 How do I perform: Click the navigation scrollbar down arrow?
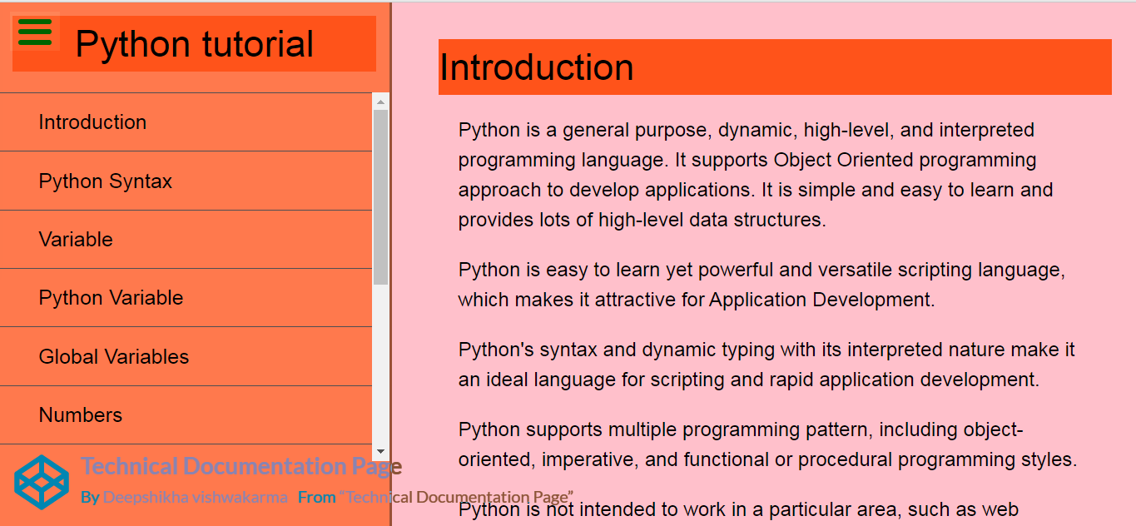click(380, 451)
